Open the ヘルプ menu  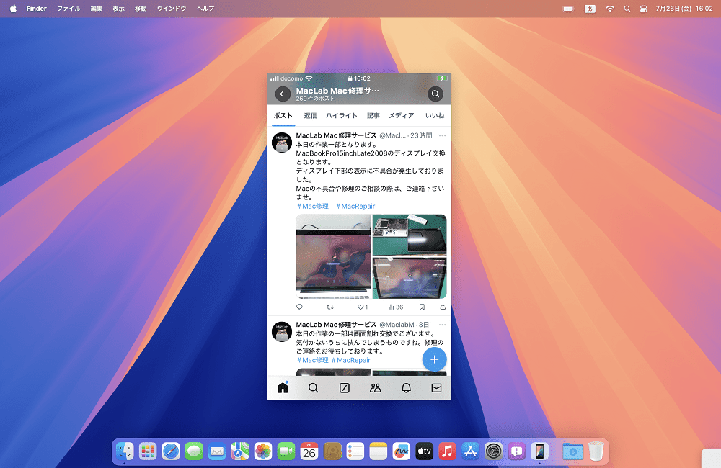point(205,8)
